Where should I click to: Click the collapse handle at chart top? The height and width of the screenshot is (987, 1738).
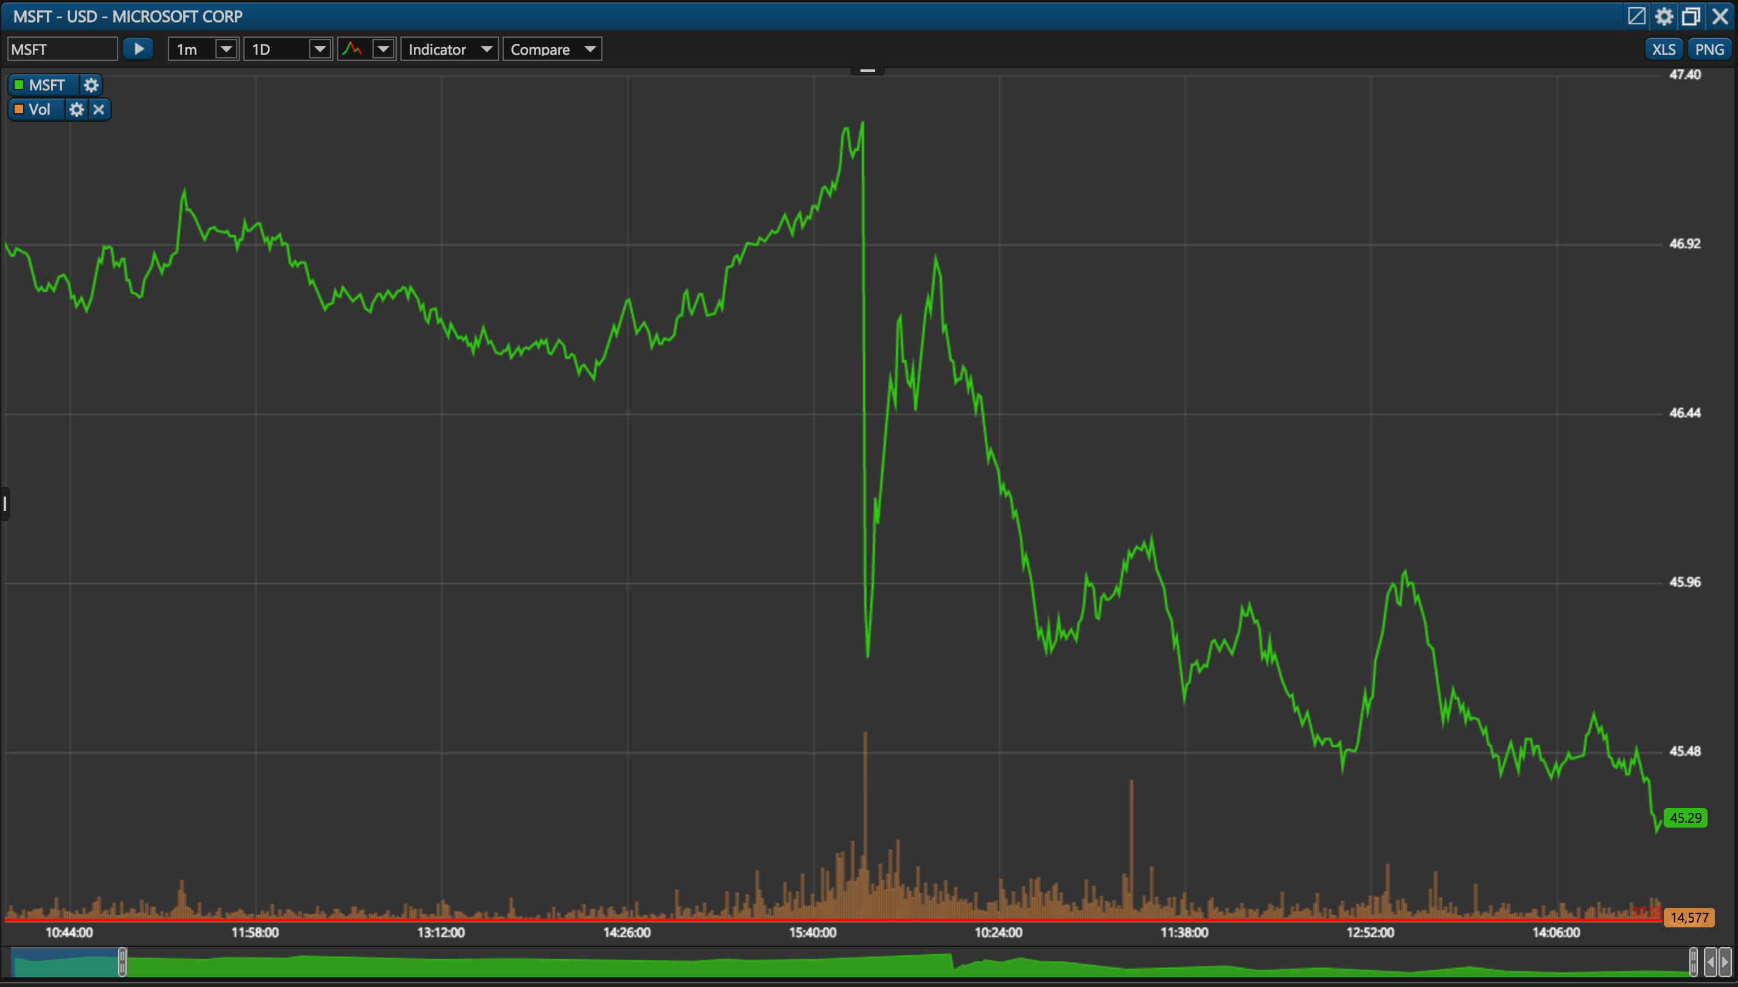[x=868, y=71]
